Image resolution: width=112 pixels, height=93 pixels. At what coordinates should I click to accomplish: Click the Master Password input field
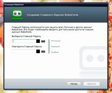tap(24, 41)
